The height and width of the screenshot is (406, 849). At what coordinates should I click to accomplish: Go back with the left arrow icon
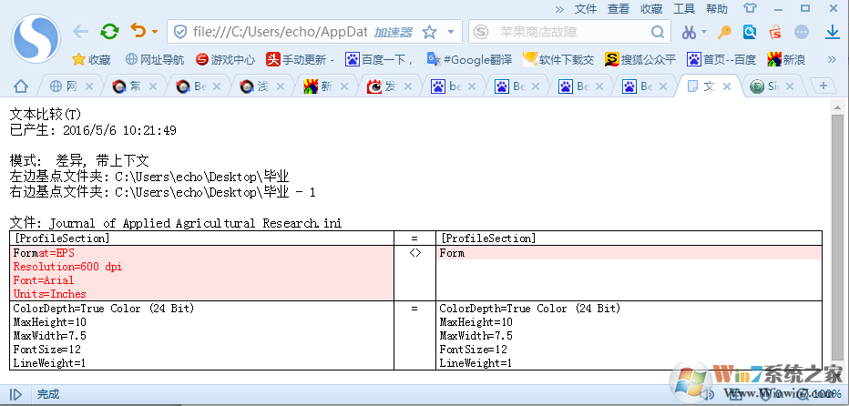81,32
